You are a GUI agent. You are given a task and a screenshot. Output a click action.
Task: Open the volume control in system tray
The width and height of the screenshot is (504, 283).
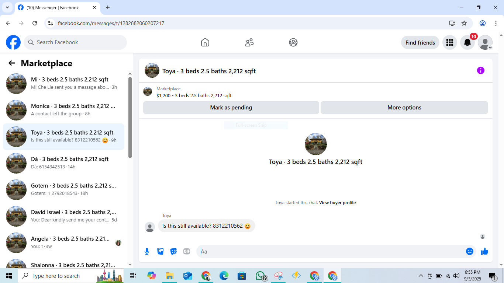(456, 276)
